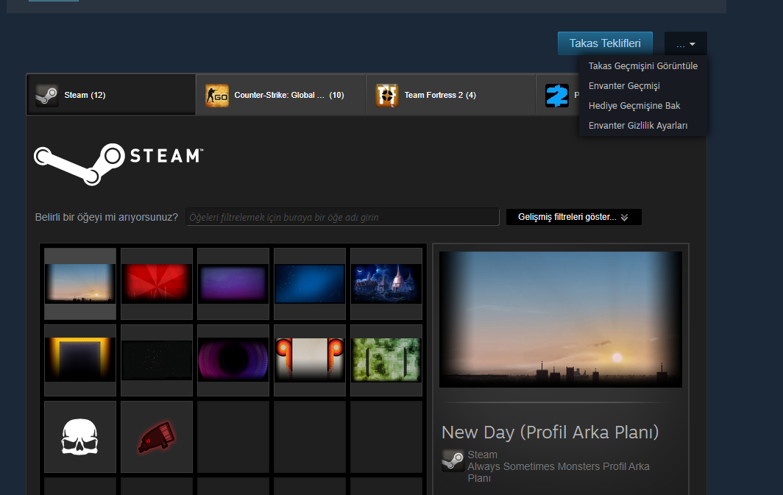Click the New Day (Profil Arka Planı) title
Image resolution: width=783 pixels, height=495 pixels.
[x=550, y=432]
